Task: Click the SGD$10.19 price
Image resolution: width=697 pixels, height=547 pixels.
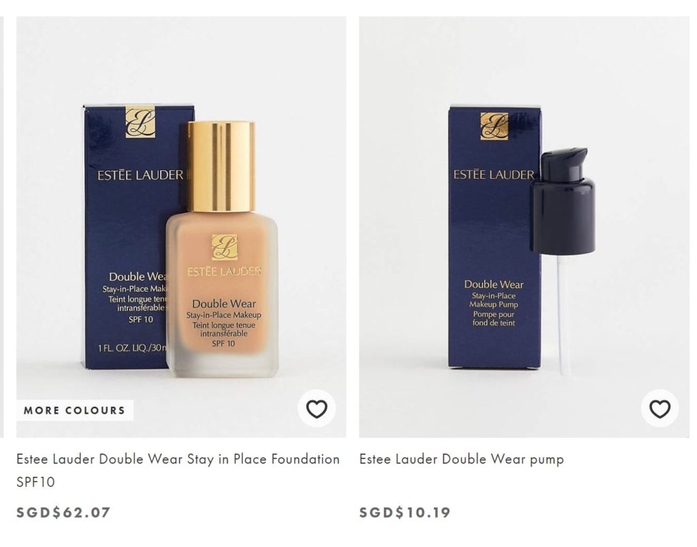Action: 405,512
